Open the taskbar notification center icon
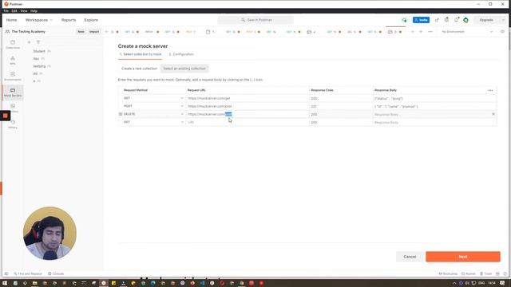Image resolution: width=511 pixels, height=287 pixels. [x=502, y=283]
